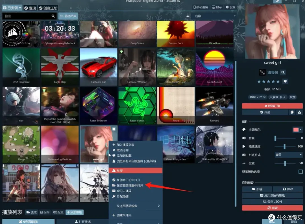Toggle sort direction arrow beside 名称

[x=188, y=16]
